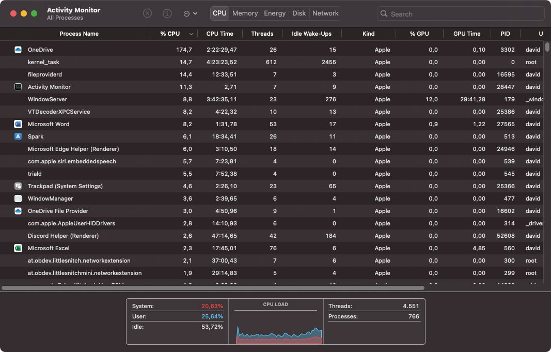Click the Microsoft Word app icon

click(x=18, y=124)
